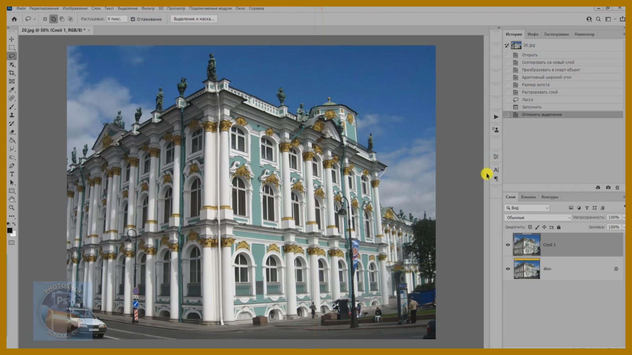632x355 pixels.
Task: Create new snapshot camera icon in History
Action: pos(608,187)
